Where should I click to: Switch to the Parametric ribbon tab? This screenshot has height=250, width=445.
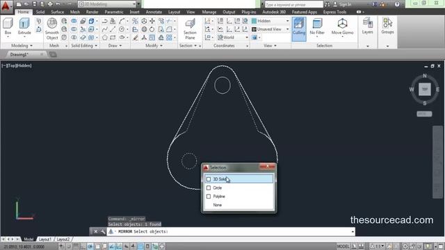tap(114, 12)
